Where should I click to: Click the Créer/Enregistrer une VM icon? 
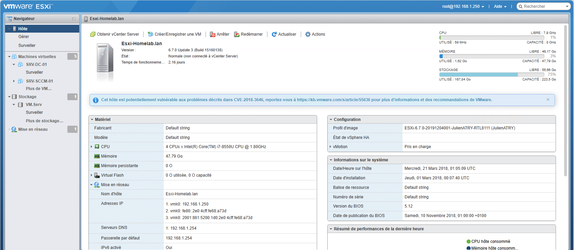[x=150, y=34]
